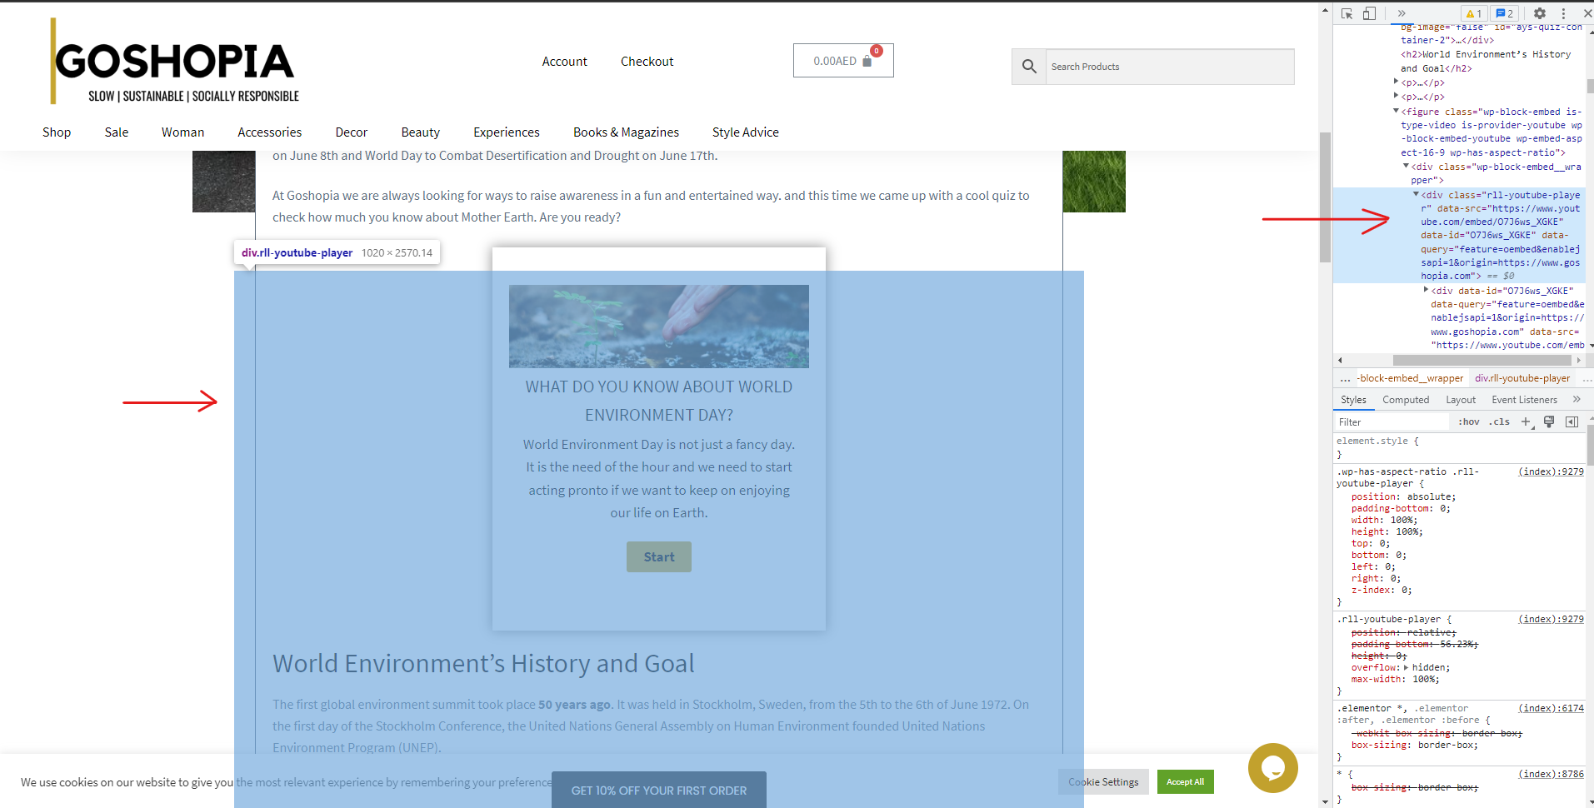Image resolution: width=1594 pixels, height=808 pixels.
Task: Switch to the Computed tab
Action: (x=1406, y=400)
